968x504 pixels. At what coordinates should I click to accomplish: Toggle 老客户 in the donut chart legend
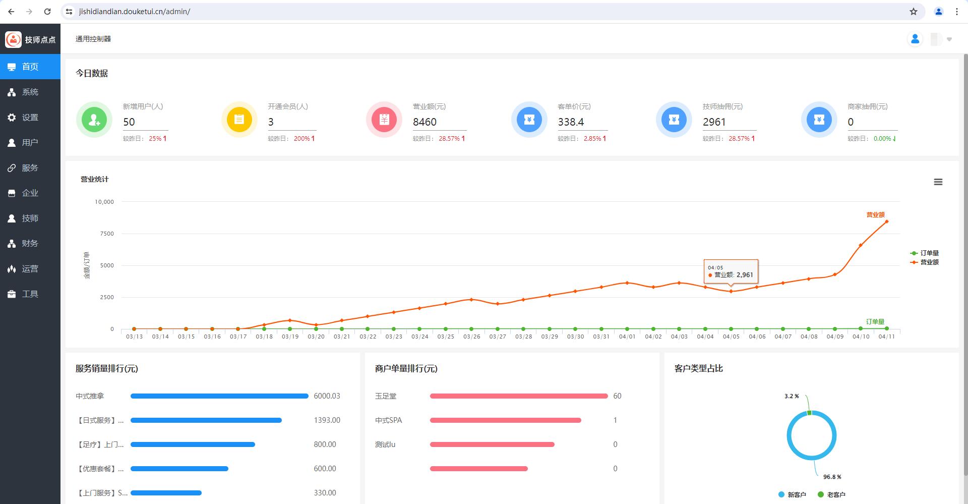[x=831, y=494]
